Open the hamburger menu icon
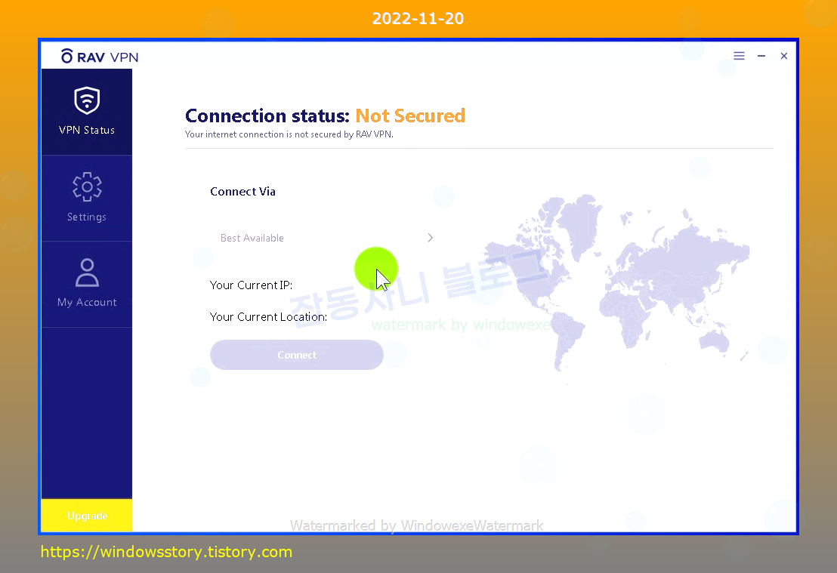Screen dimensions: 837x573 [739, 56]
